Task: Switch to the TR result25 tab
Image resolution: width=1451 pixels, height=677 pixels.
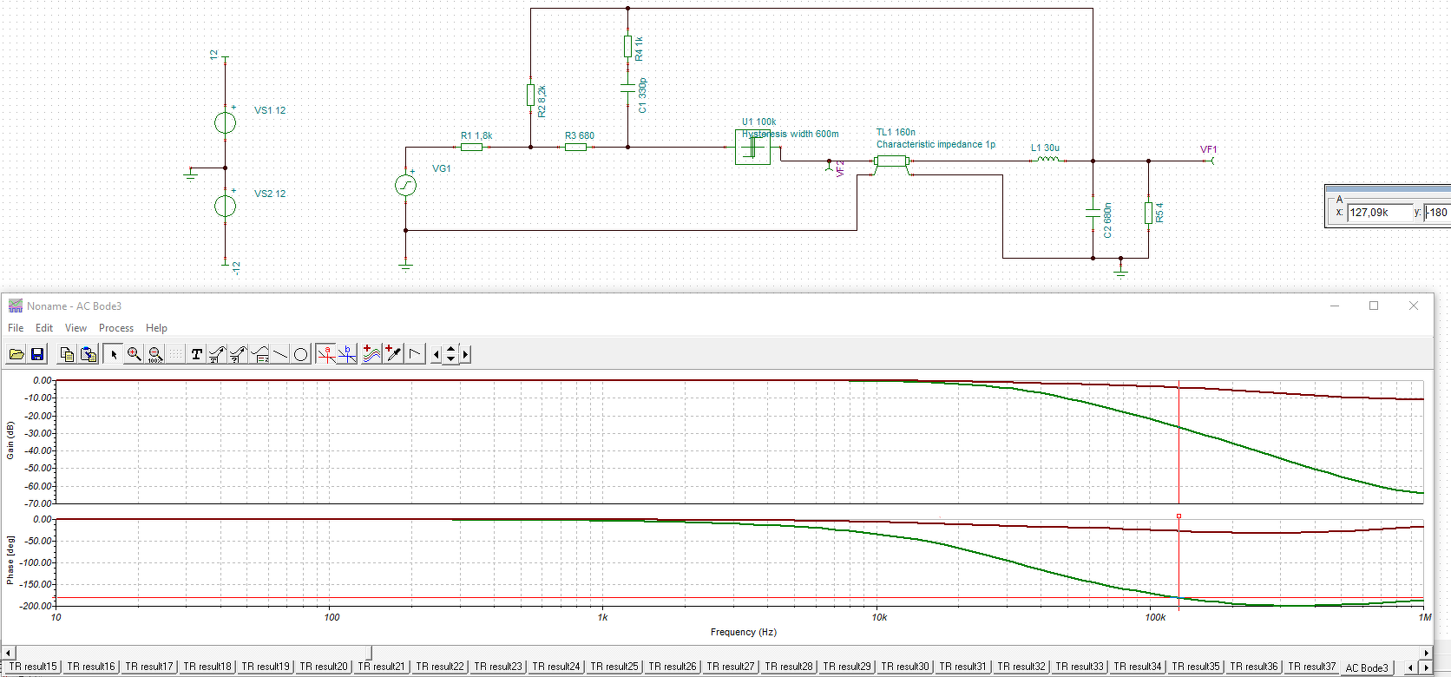Action: click(614, 667)
